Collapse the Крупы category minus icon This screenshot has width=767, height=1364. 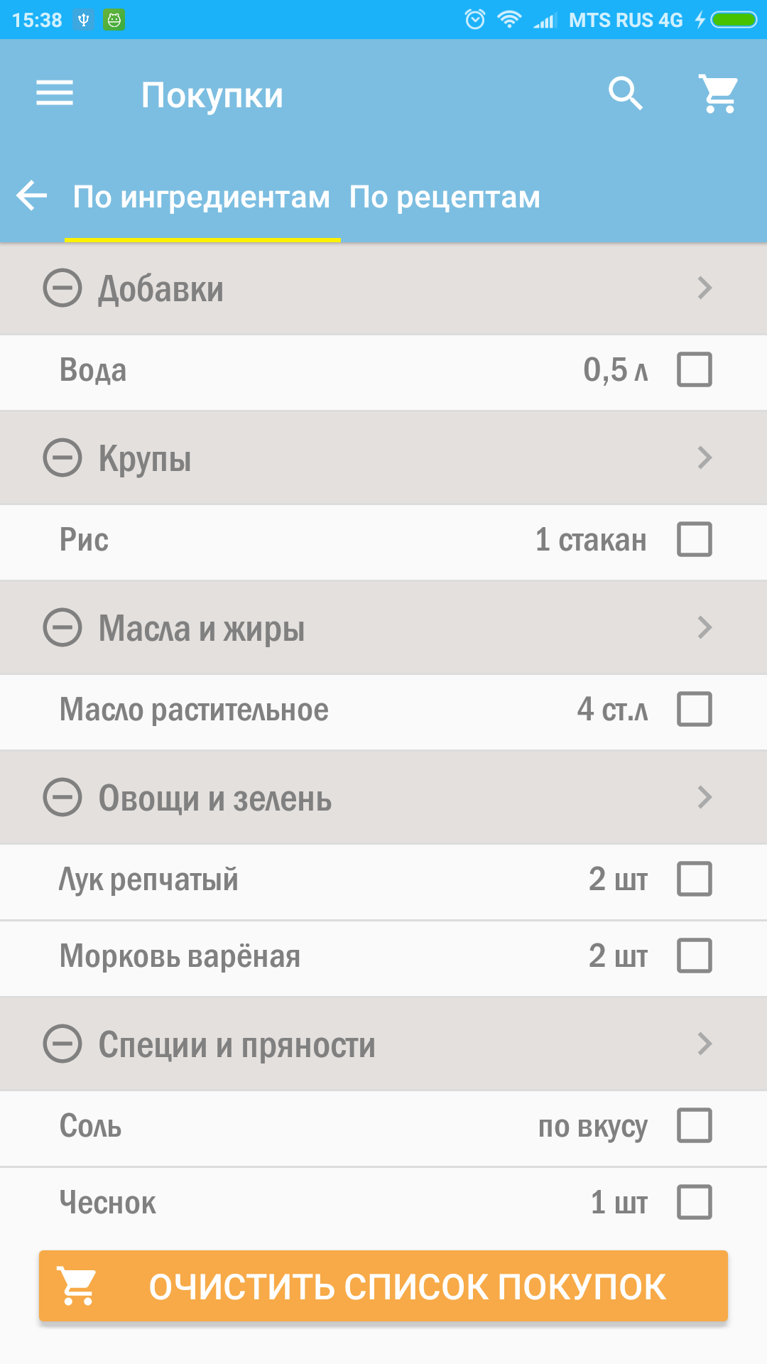pos(62,458)
